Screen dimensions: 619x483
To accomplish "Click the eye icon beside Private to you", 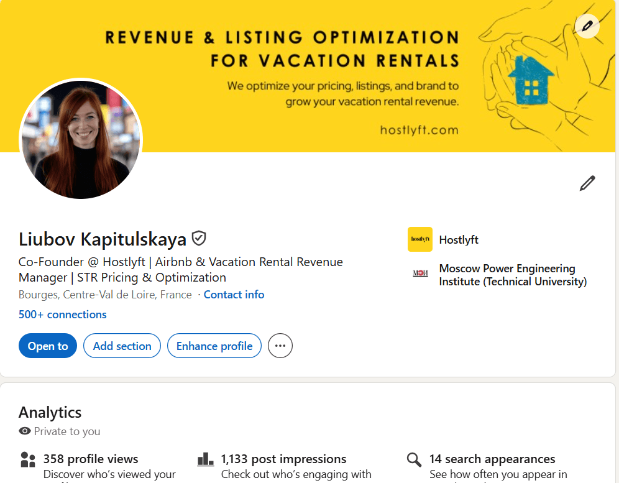I will [x=24, y=431].
